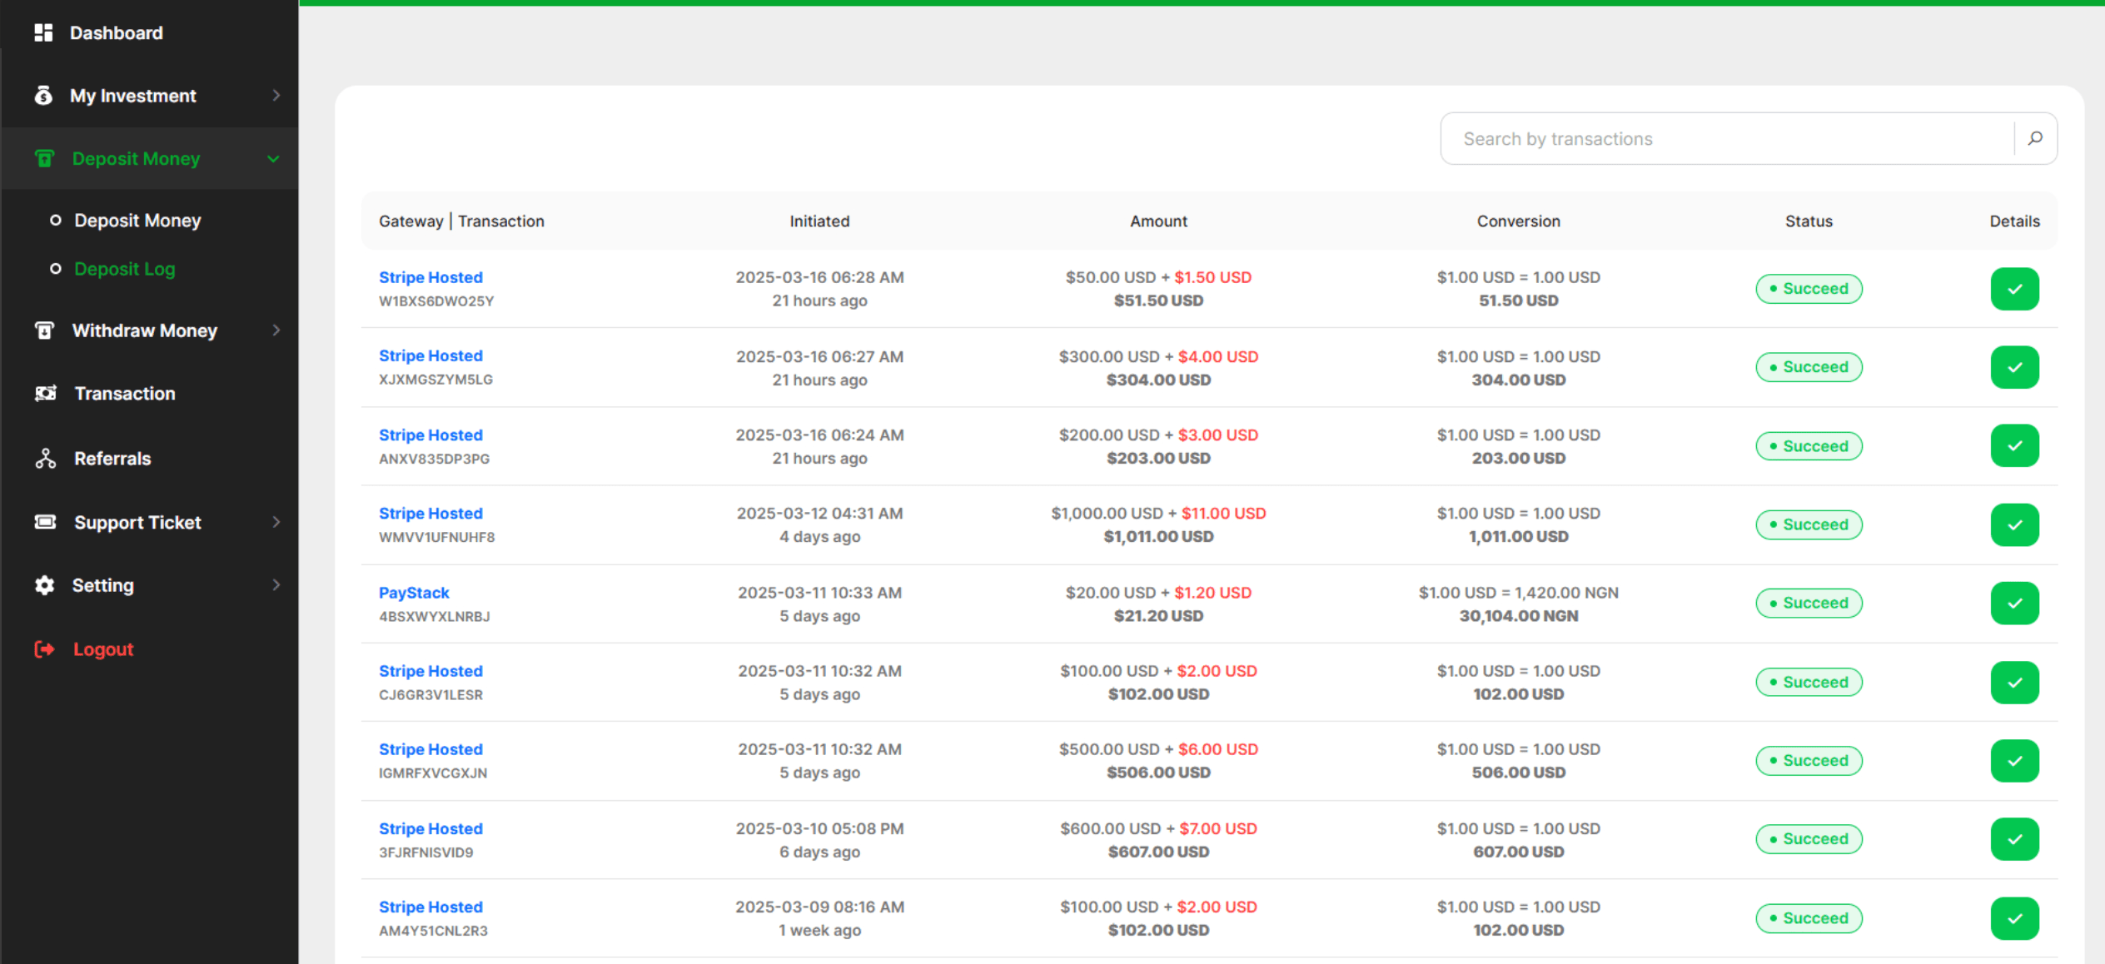Expand the My Investment submenu arrow
Image resolution: width=2105 pixels, height=964 pixels.
coord(276,96)
